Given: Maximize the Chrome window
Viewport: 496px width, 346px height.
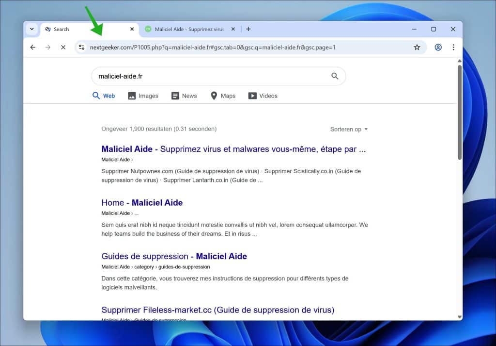Looking at the screenshot, I should pos(434,29).
